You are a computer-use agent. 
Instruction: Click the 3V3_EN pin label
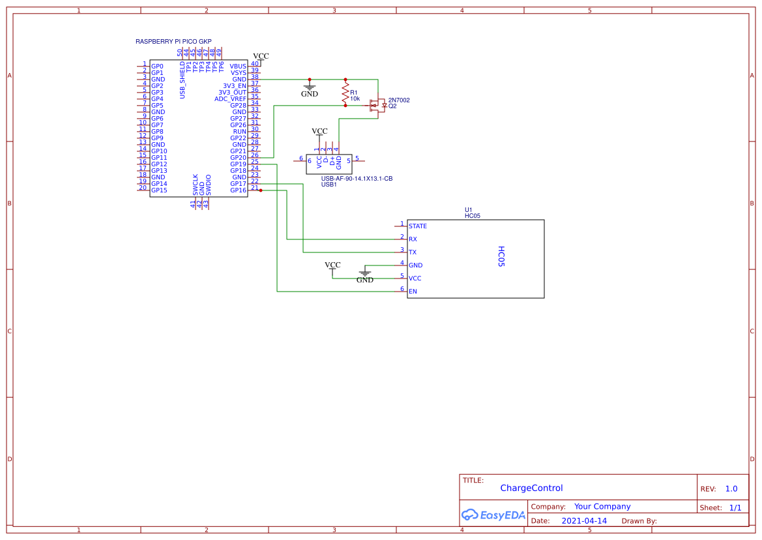pyautogui.click(x=235, y=86)
